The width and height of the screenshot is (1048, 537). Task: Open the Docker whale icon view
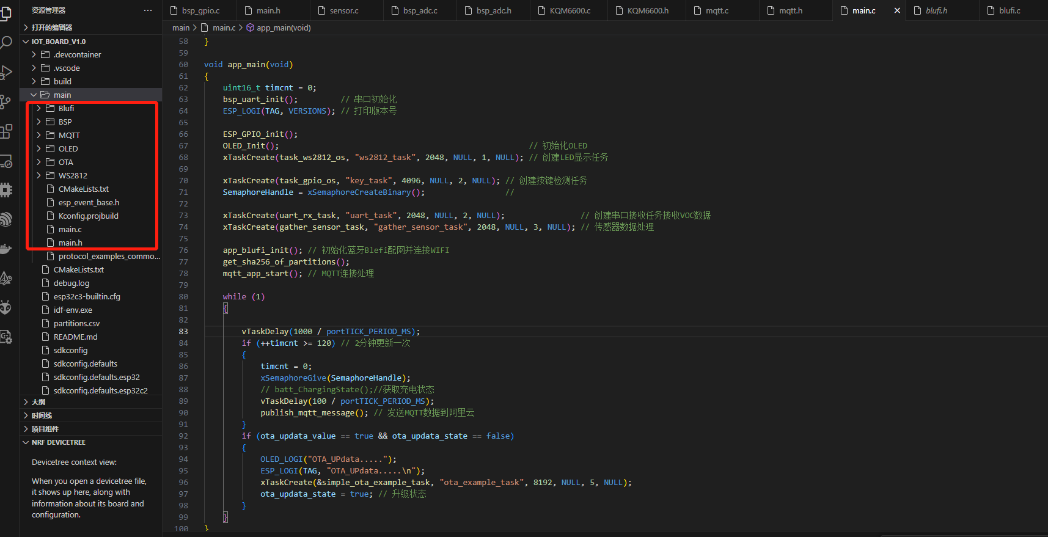pos(5,248)
